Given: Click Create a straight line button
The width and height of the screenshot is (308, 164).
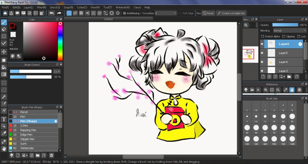Looking at the screenshot, I should click(x=231, y=13).
